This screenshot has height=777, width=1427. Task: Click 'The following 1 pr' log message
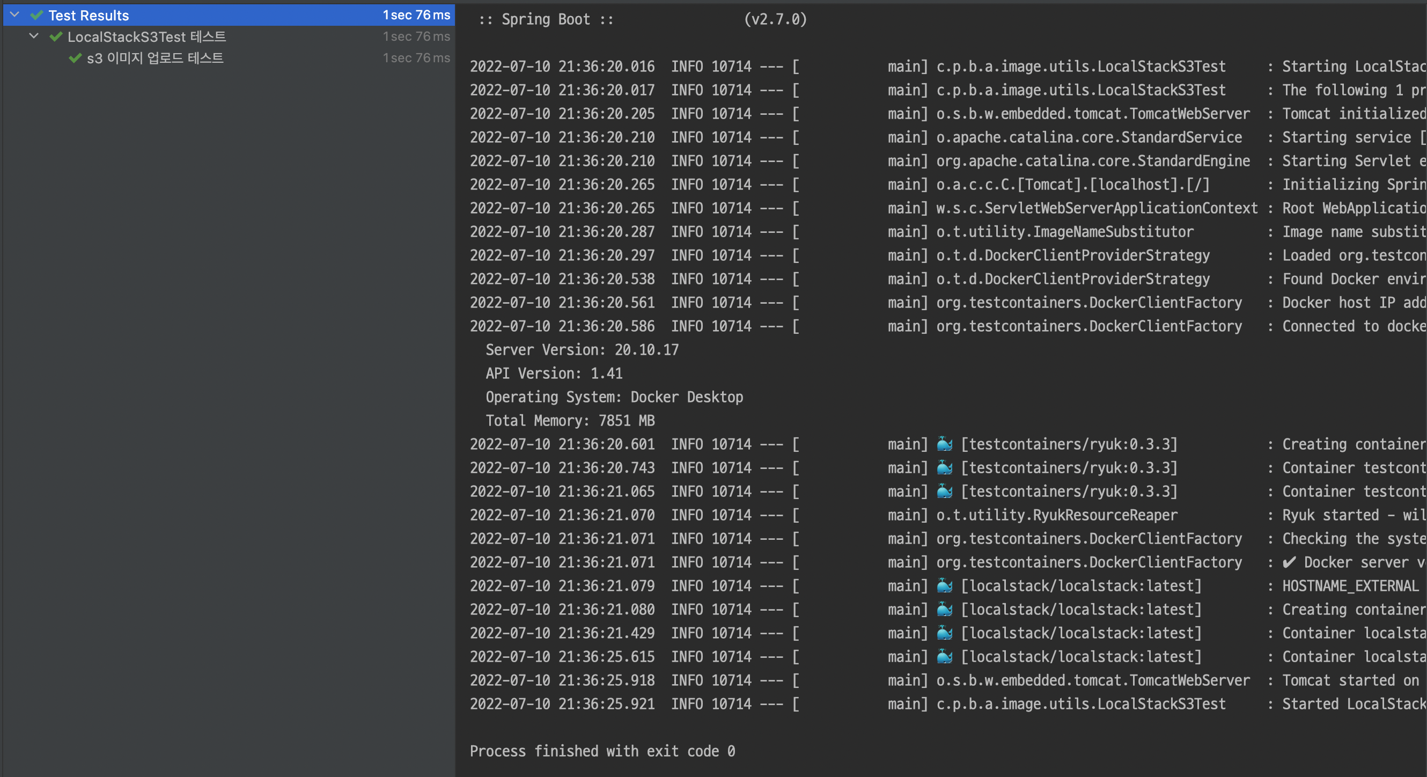coord(1354,90)
